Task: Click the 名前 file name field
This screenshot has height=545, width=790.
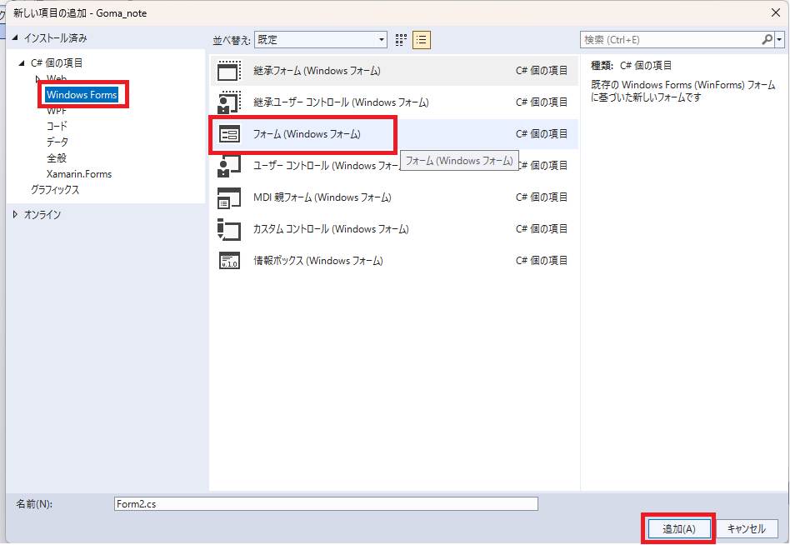Action: coord(326,504)
